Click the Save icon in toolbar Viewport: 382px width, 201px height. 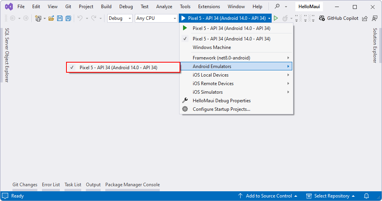pyautogui.click(x=60, y=18)
